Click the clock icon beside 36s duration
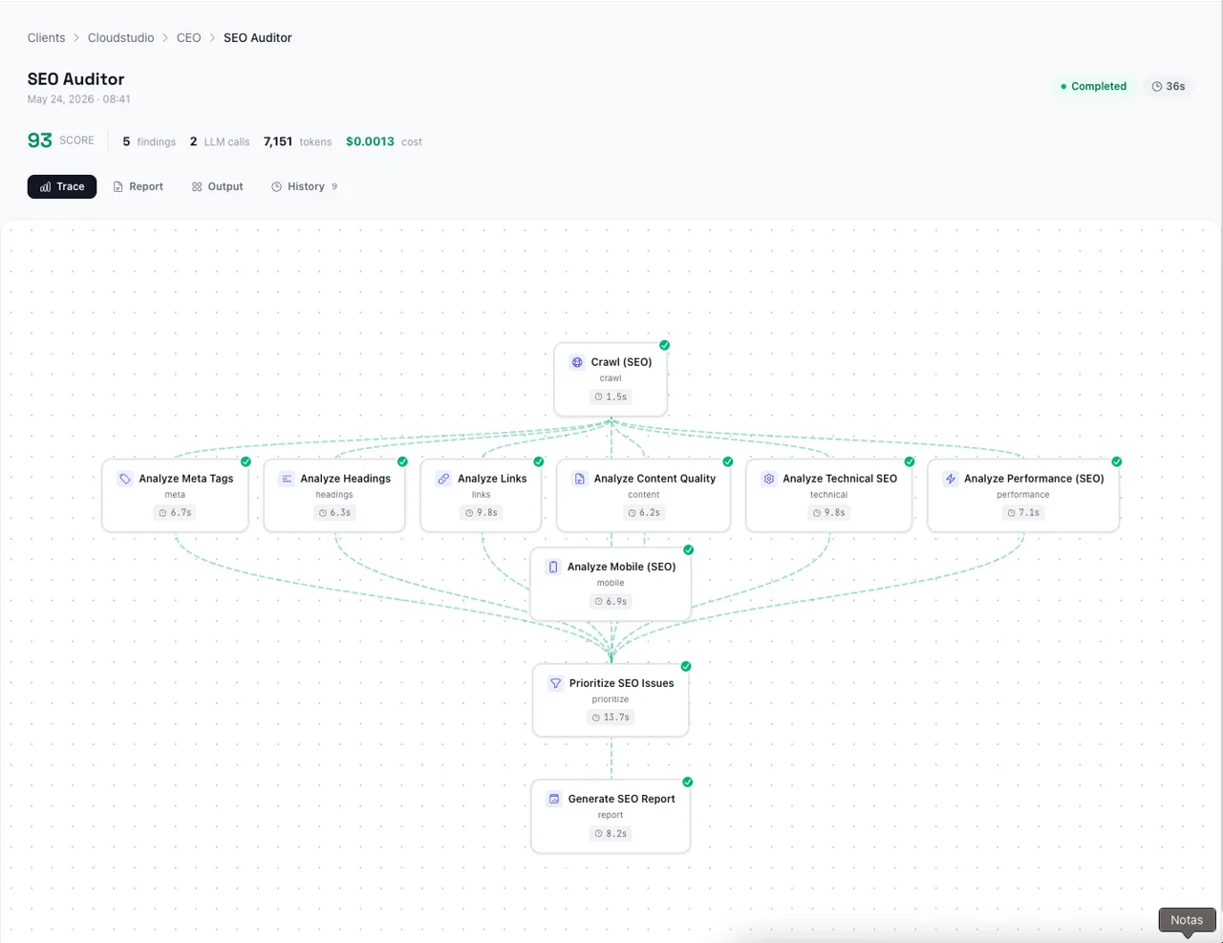1223x943 pixels. pos(1157,86)
